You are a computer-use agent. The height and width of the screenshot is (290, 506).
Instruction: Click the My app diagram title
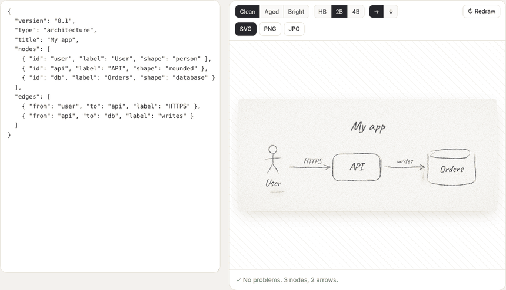(368, 126)
